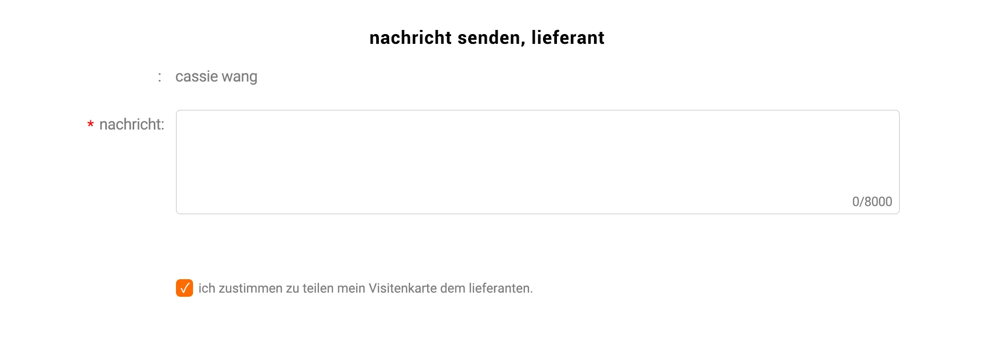Click the word 'Visitenkarte' in the consent text
This screenshot has height=353, width=991.
(403, 288)
